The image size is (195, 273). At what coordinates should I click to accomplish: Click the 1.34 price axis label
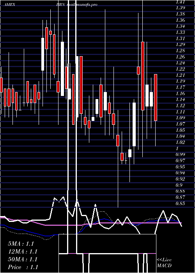[x=180, y=26]
